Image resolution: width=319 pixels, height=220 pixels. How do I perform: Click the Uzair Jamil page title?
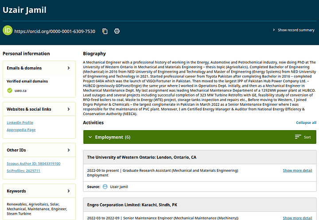(25, 10)
